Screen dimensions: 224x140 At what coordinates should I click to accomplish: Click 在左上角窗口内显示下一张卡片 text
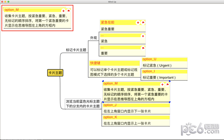(127, 111)
